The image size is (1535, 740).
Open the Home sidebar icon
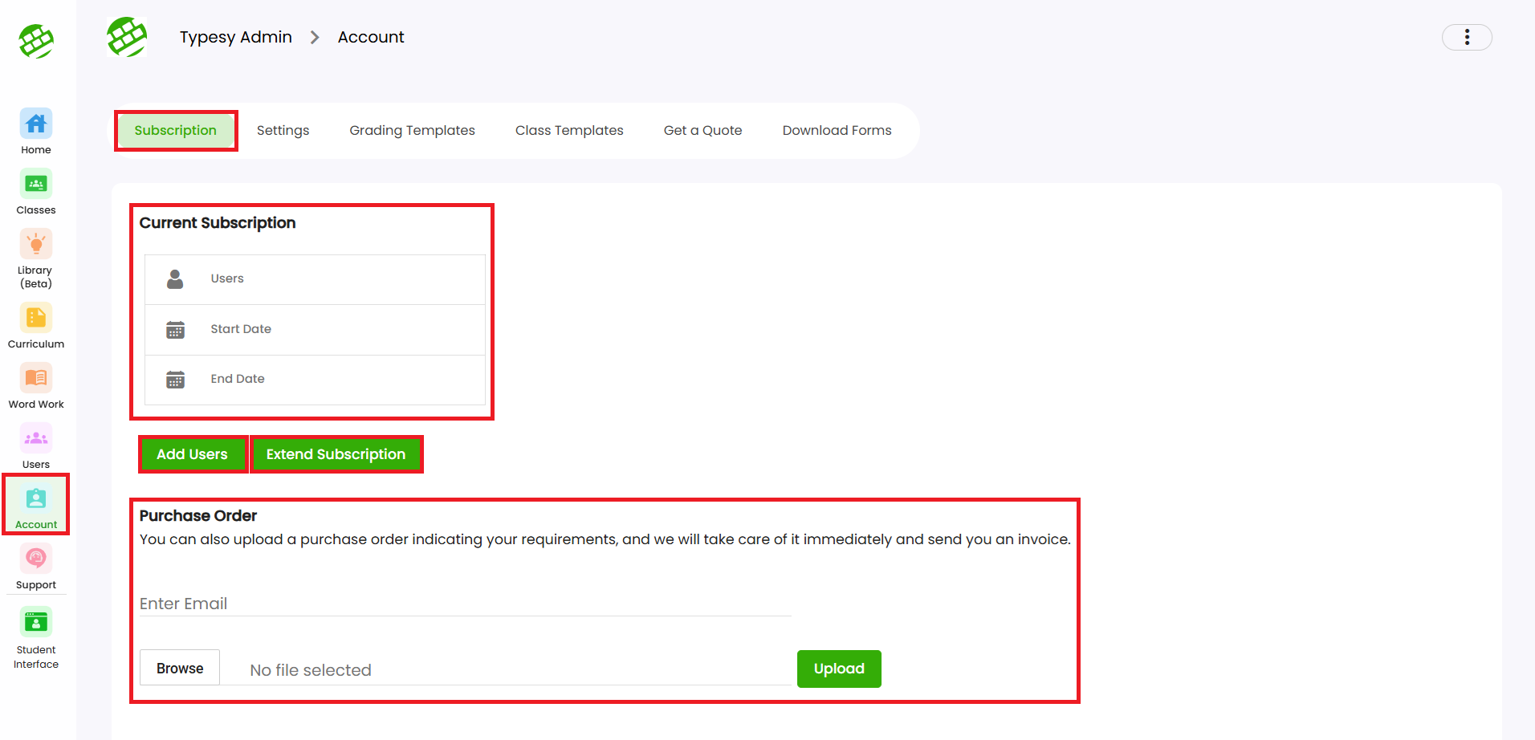coord(36,124)
